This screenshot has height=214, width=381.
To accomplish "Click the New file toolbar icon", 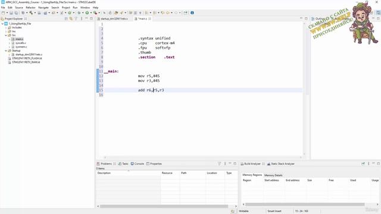I will point(3,13).
